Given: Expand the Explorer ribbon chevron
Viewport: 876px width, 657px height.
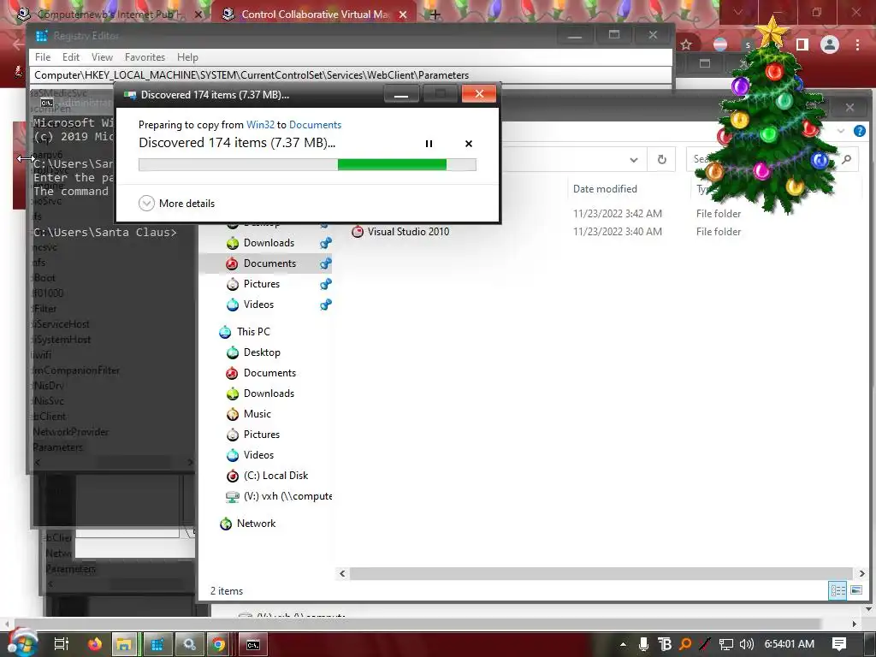Looking at the screenshot, I should [x=841, y=131].
